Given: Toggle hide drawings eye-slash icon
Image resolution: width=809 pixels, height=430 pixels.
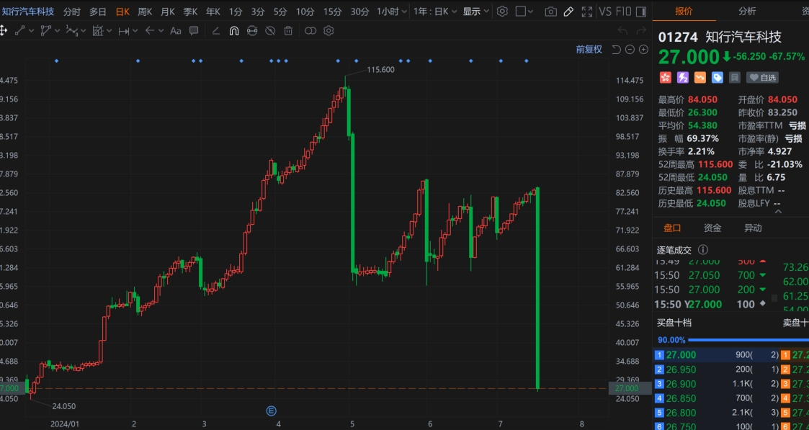Looking at the screenshot, I should (x=270, y=31).
